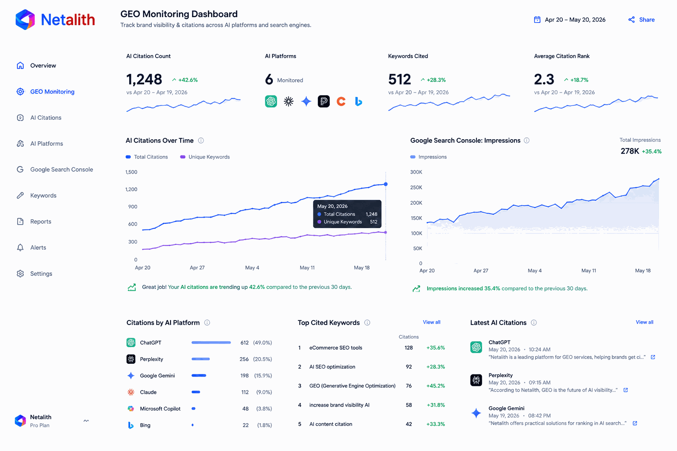
Task: Click the "increase brand visibility AI" keyword
Action: pyautogui.click(x=339, y=405)
